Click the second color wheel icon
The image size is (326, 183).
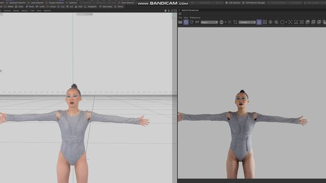(x=276, y=22)
